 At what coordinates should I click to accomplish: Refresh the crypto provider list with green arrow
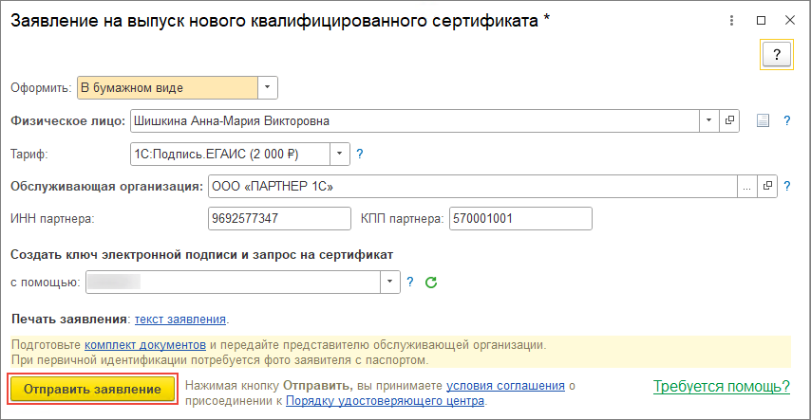point(430,282)
